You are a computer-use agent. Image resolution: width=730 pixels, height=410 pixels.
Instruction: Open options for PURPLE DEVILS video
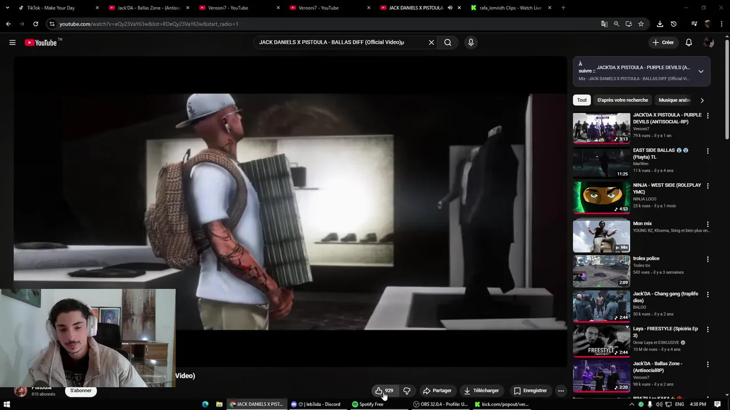[708, 116]
